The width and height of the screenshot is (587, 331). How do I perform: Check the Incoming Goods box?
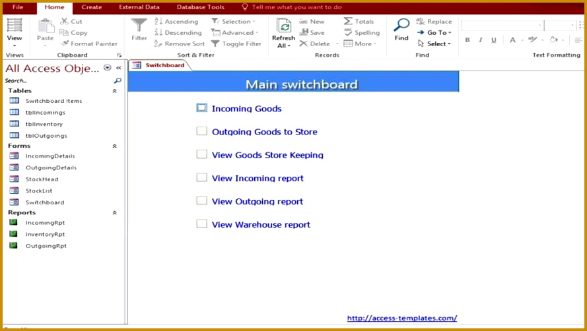point(202,107)
